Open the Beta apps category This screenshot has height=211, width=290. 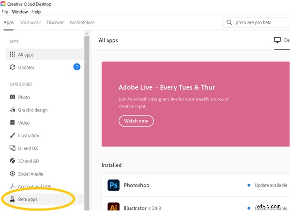(x=45, y=199)
